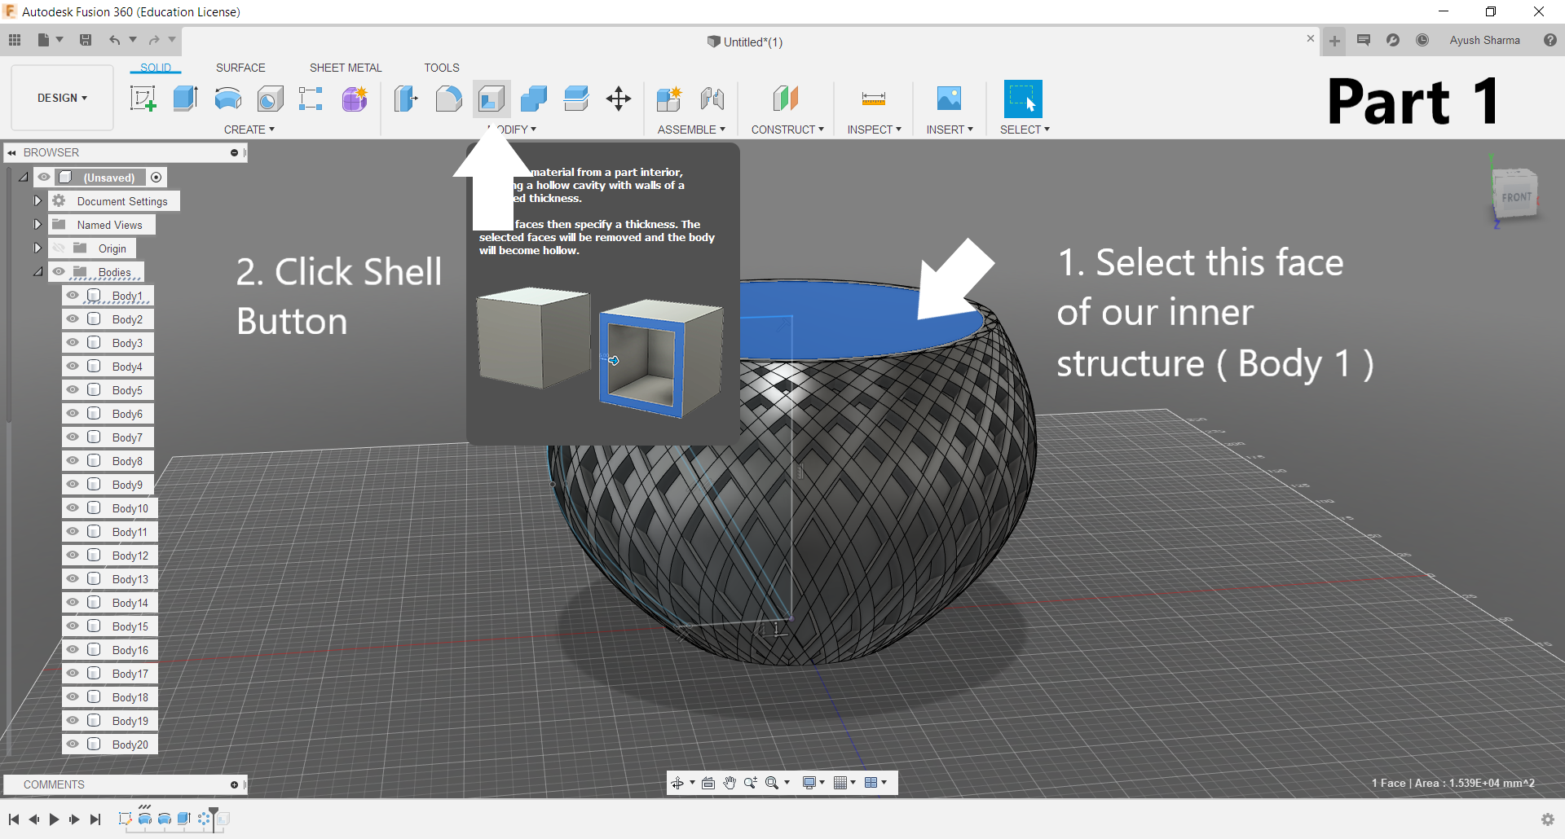Activate the Combine tool
The image size is (1565, 839).
pos(534,99)
